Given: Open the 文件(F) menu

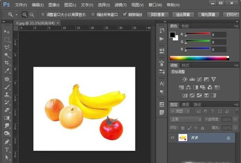Looking at the screenshot, I should 21,5.
